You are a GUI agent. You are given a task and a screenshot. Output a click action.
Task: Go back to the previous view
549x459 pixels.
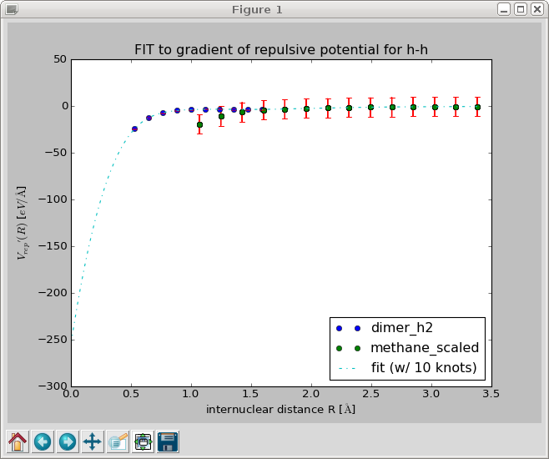(x=43, y=441)
